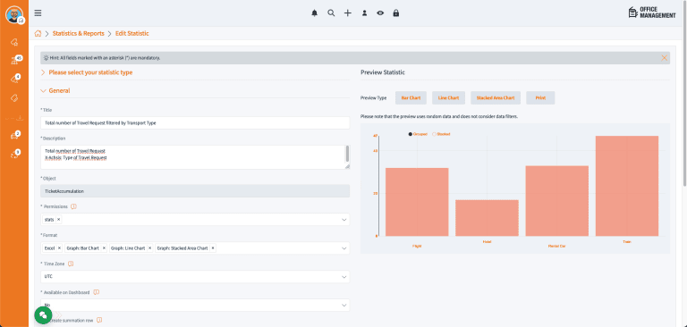Image resolution: width=687 pixels, height=327 pixels.
Task: Open the search magnifier icon
Action: [331, 13]
